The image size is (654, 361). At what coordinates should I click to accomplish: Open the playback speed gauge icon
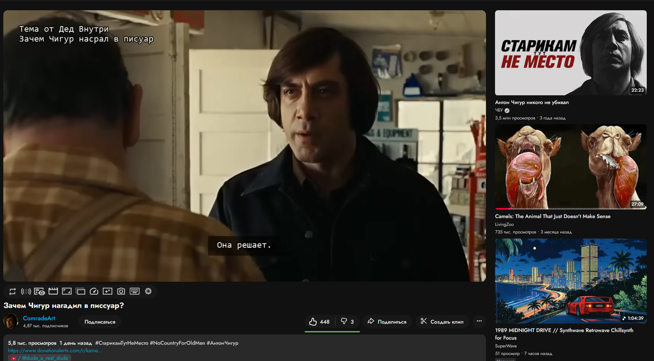tap(94, 291)
